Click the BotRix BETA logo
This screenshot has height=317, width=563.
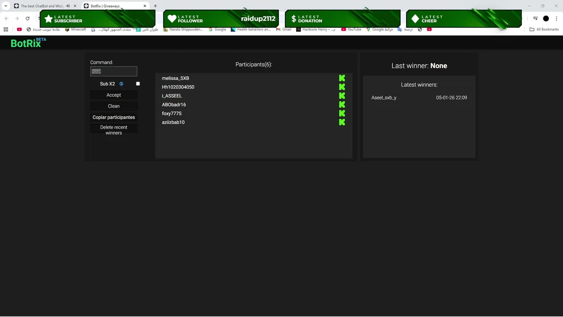[28, 43]
